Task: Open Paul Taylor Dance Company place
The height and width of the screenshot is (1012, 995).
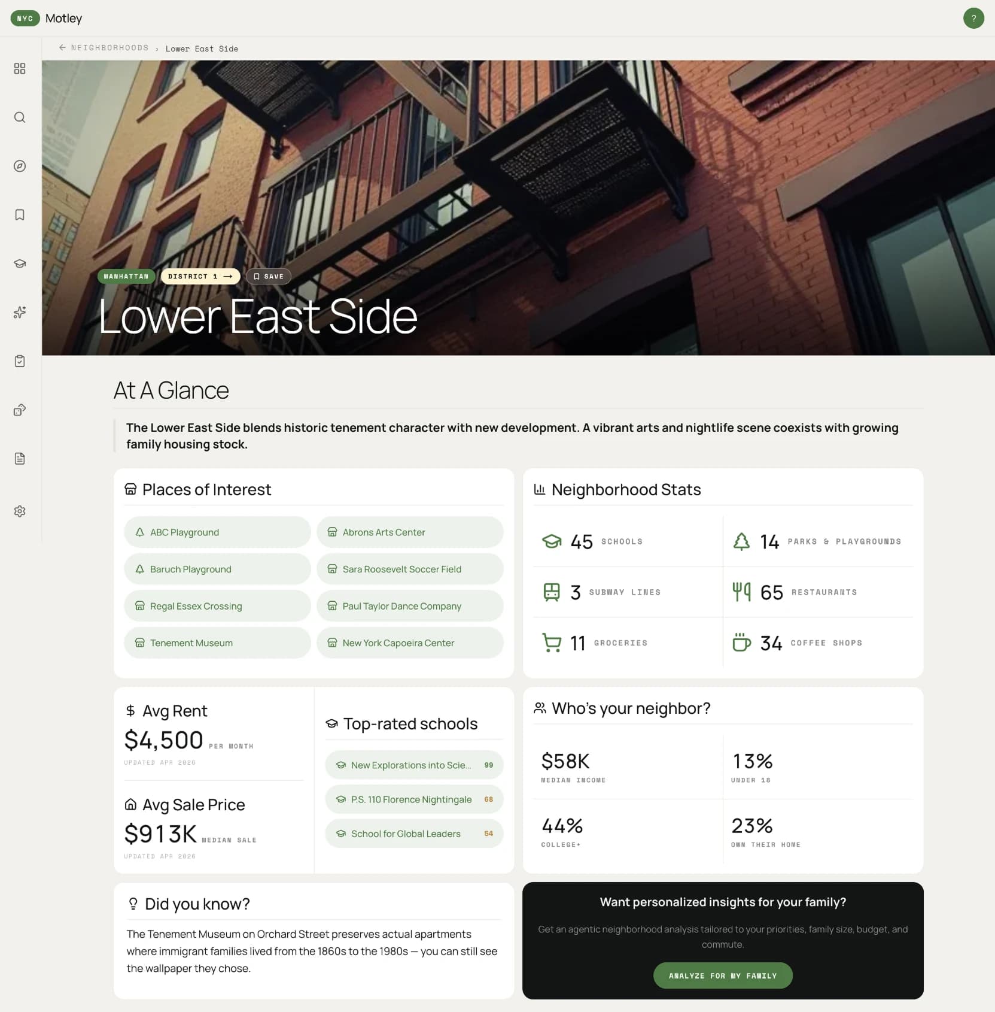Action: click(x=410, y=606)
